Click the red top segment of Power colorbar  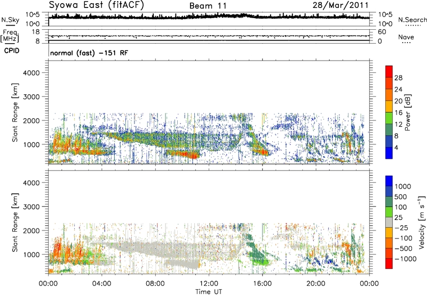(x=389, y=71)
